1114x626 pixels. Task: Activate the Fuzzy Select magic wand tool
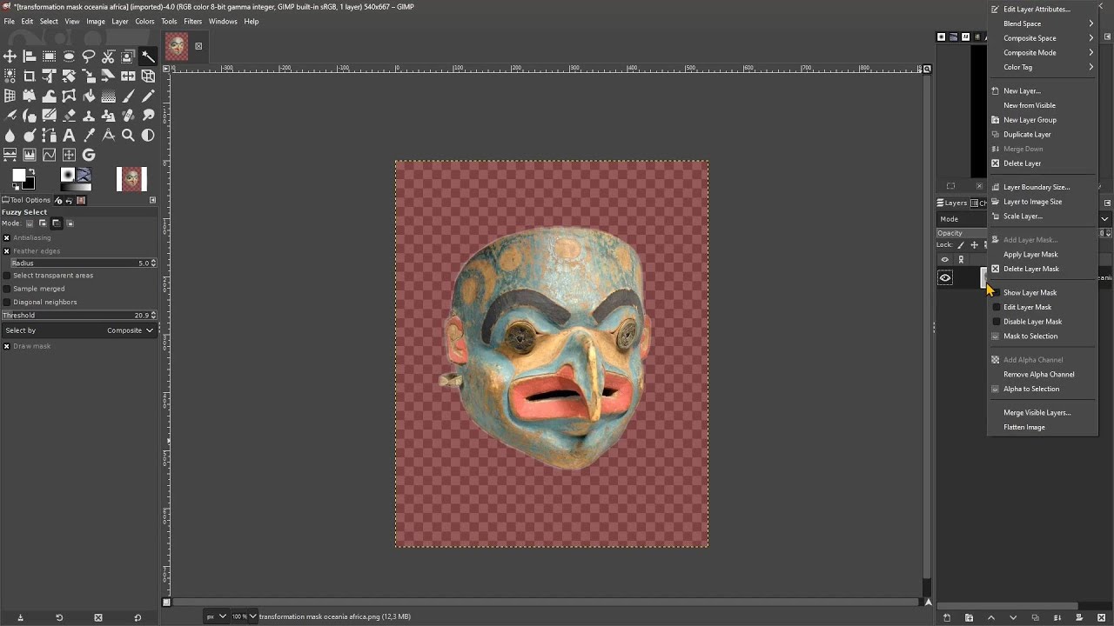(148, 57)
